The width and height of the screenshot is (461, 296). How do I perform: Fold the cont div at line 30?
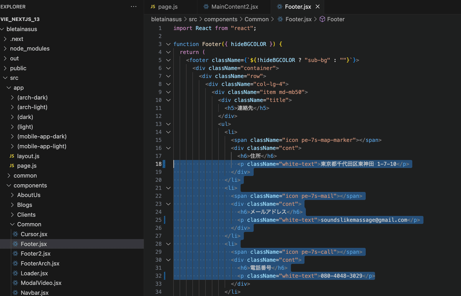pos(168,260)
